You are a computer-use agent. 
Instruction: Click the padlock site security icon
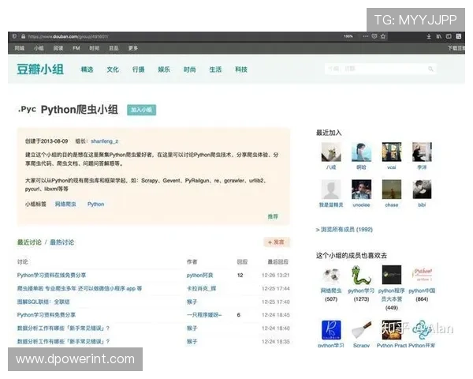(x=23, y=36)
